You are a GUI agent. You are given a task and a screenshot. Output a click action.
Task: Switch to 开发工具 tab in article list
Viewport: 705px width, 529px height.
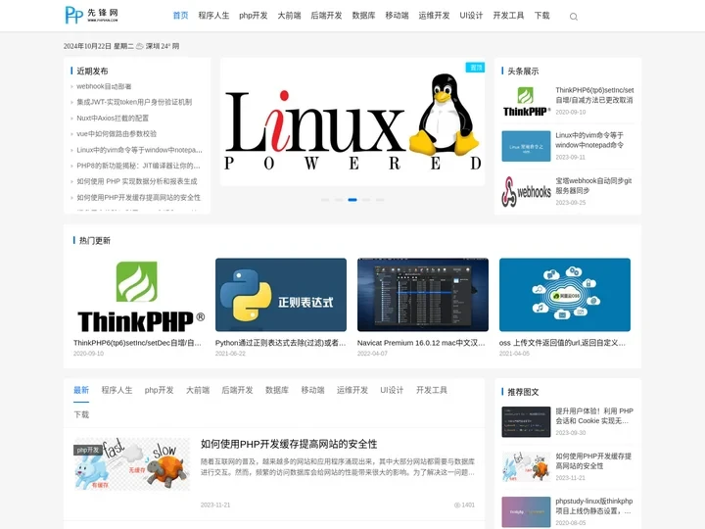pos(432,390)
